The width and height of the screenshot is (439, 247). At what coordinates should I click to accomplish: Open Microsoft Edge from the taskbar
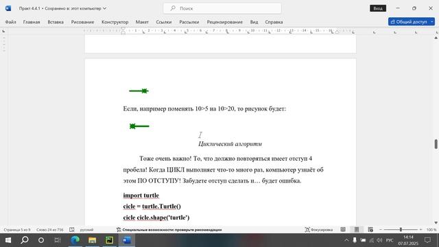coord(75,240)
